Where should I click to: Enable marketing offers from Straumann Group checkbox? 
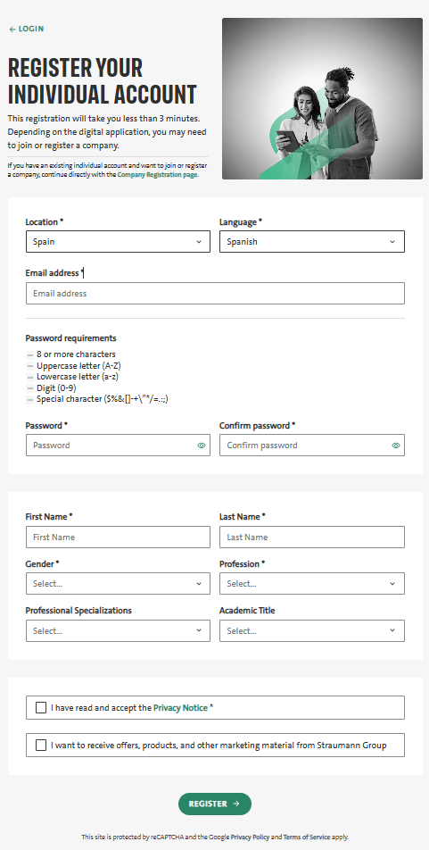click(x=41, y=745)
